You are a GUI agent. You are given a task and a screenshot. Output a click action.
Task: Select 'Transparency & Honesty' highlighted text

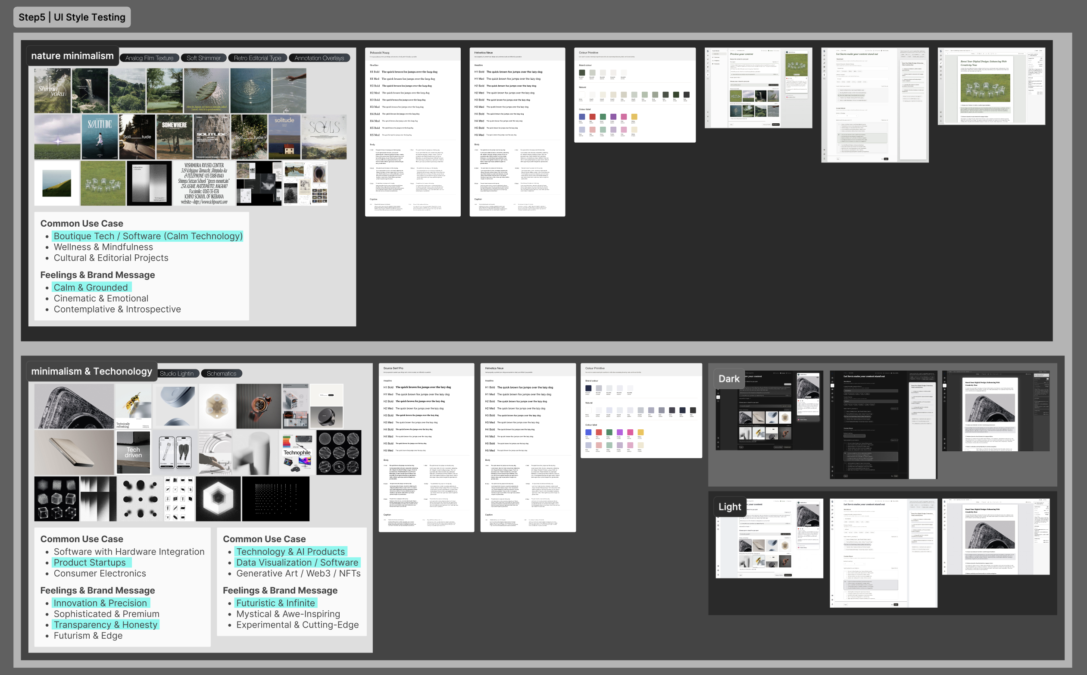click(105, 625)
